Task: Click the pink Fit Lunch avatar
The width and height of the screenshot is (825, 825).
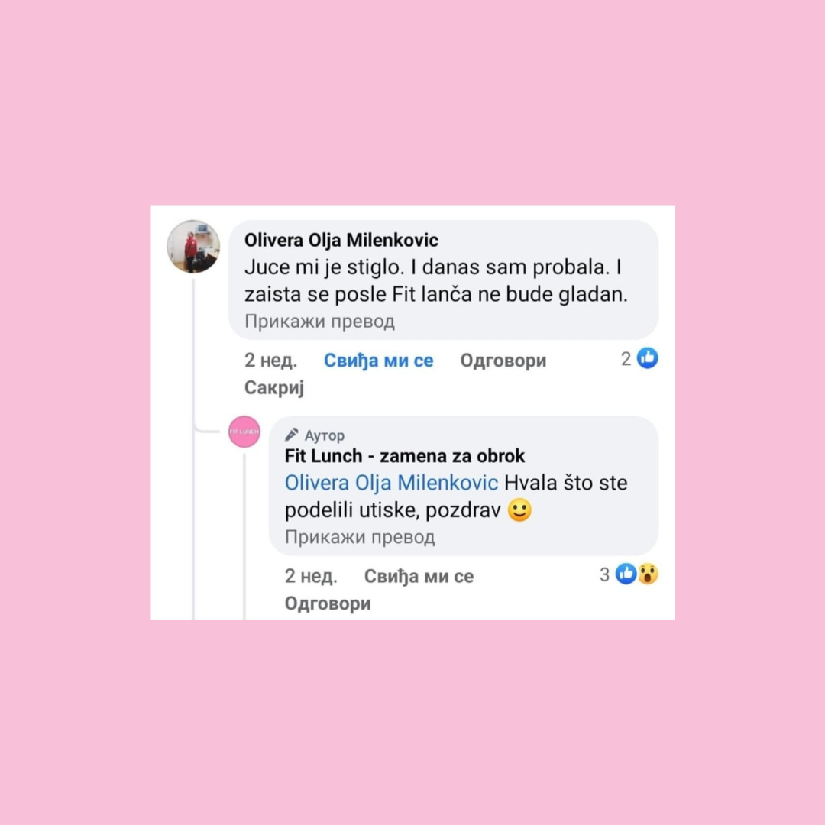Action: (x=244, y=432)
